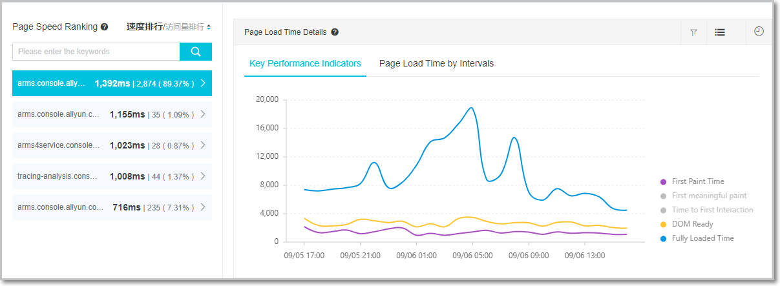This screenshot has height=286, width=780.
Task: Click the list view icon
Action: tap(719, 32)
